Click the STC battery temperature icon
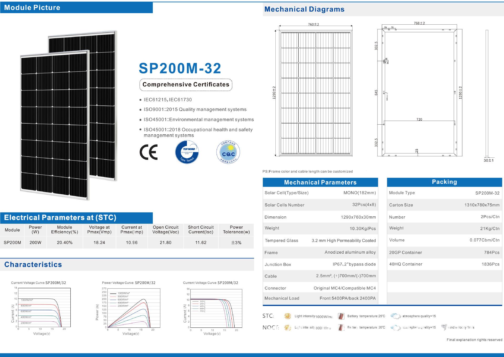The width and height of the screenshot is (504, 357). tap(341, 316)
